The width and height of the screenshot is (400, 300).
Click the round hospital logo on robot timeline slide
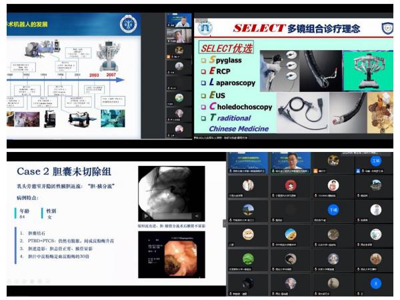[127, 25]
